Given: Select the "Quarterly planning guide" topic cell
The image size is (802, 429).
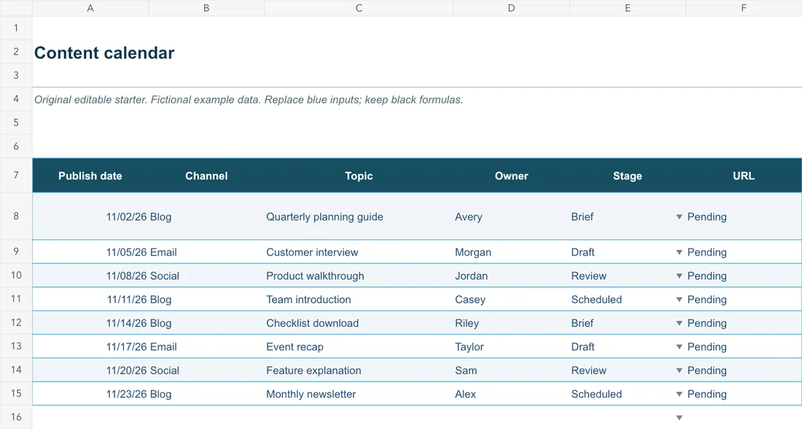Looking at the screenshot, I should [359, 216].
